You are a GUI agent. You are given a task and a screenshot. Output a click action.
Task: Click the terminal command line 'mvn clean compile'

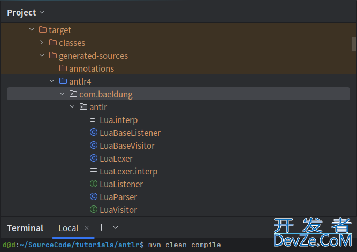(185, 245)
